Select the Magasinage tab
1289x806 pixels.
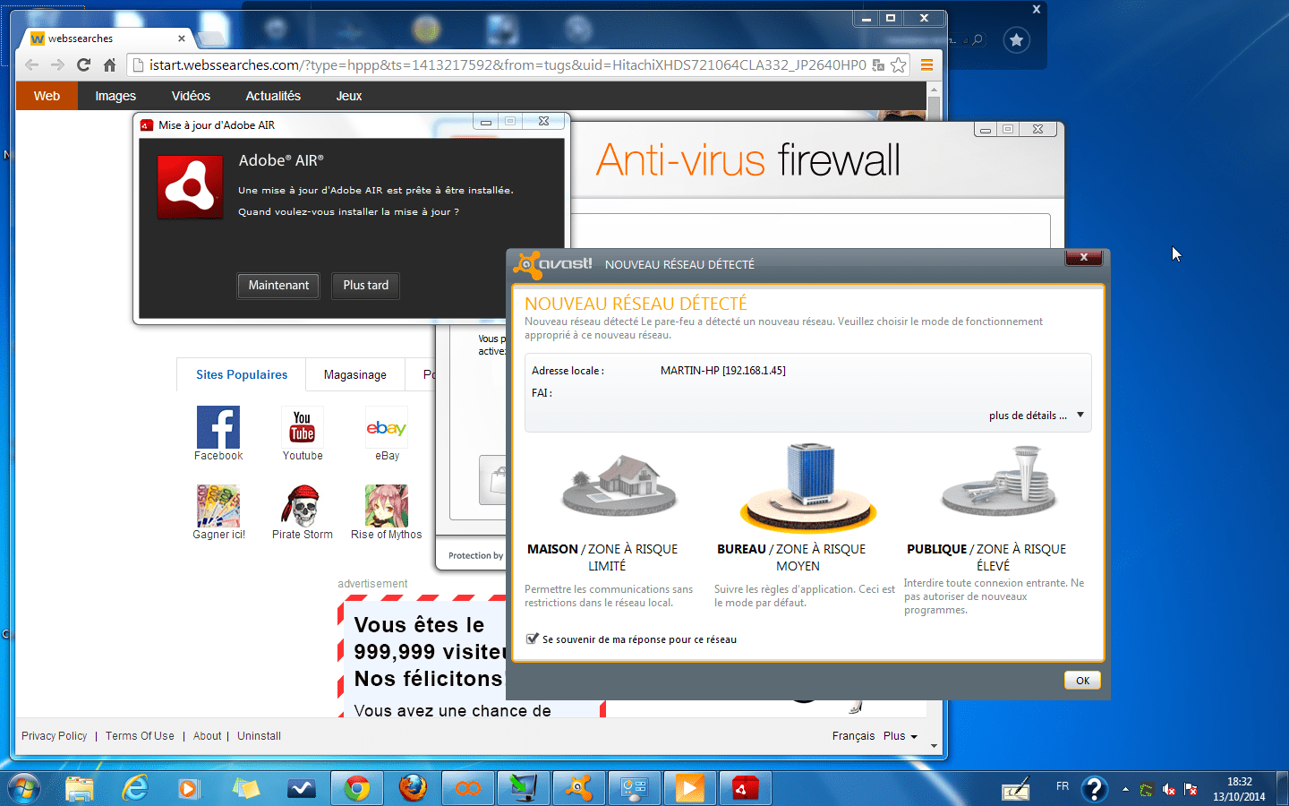[355, 374]
